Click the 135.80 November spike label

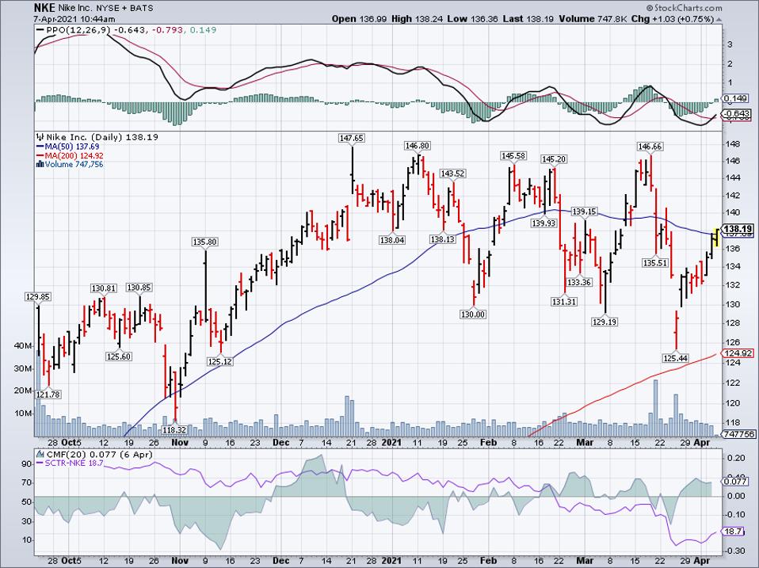(204, 242)
